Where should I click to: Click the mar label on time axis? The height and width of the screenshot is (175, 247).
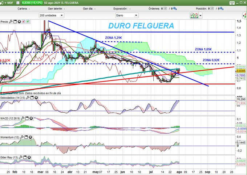[40, 172]
